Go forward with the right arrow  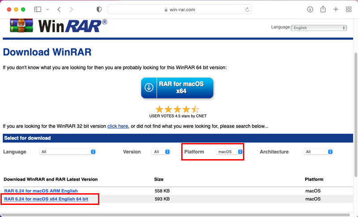coord(72,9)
